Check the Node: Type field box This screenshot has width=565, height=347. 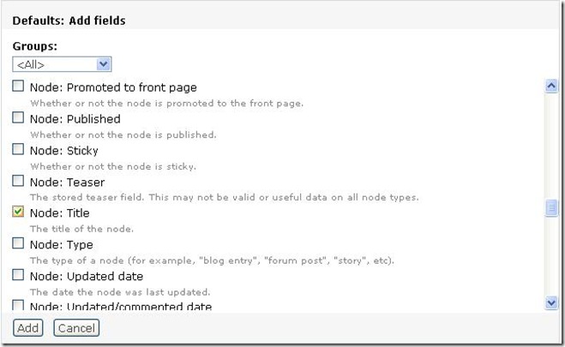click(x=18, y=244)
